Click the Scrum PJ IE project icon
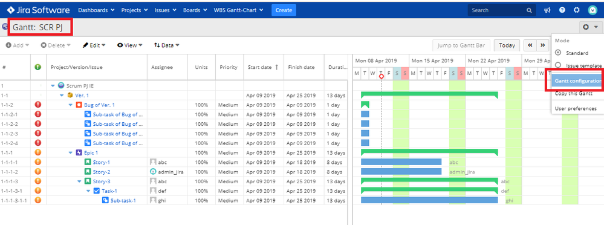 (x=61, y=85)
